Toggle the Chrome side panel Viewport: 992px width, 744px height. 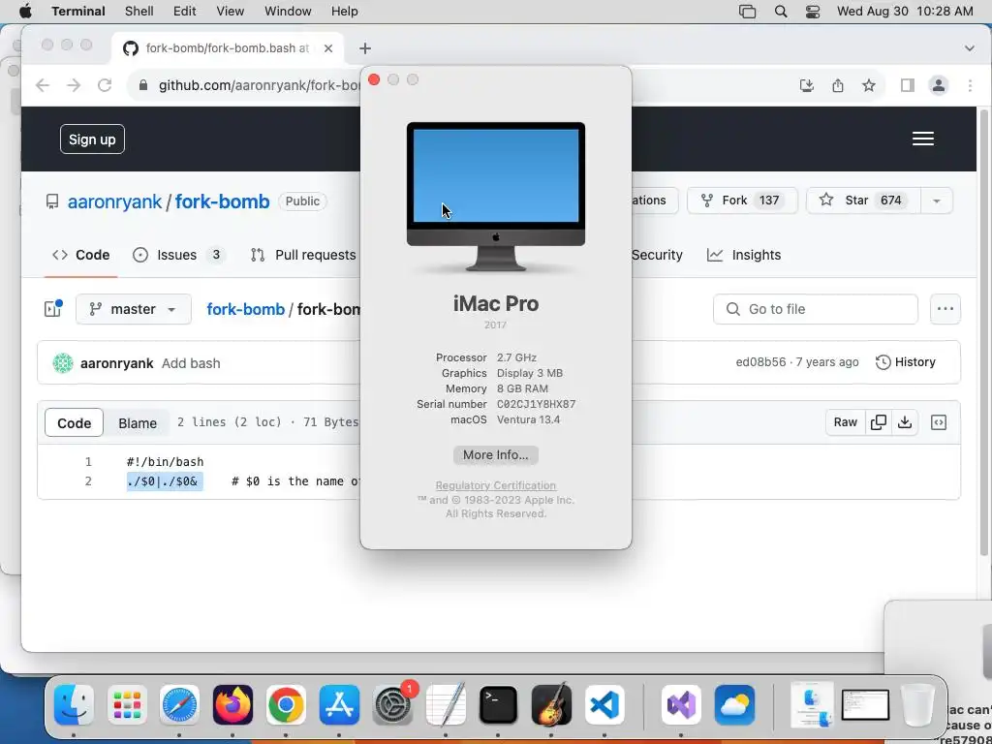(907, 85)
